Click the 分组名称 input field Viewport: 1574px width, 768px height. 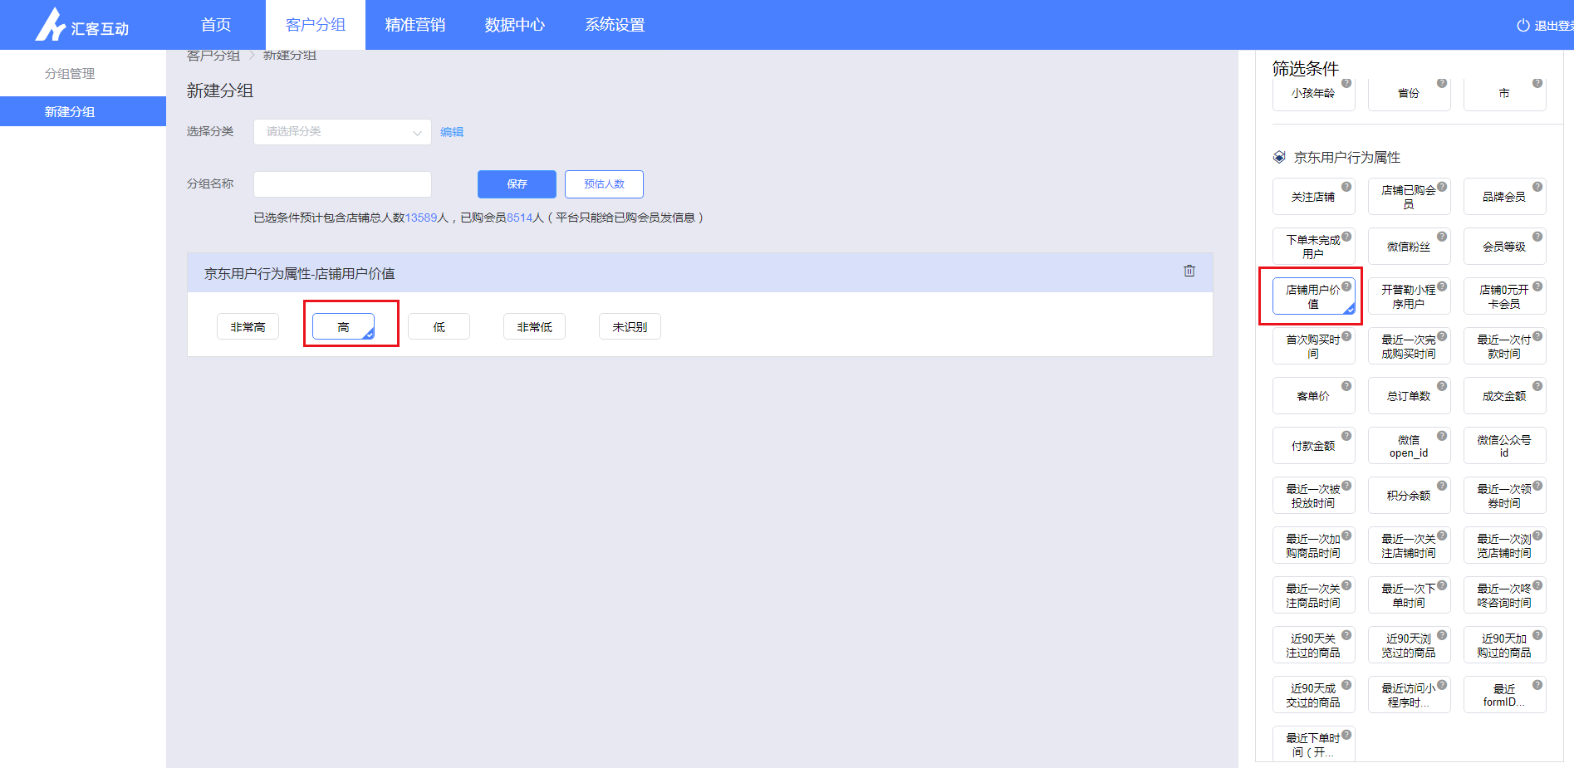coord(342,184)
